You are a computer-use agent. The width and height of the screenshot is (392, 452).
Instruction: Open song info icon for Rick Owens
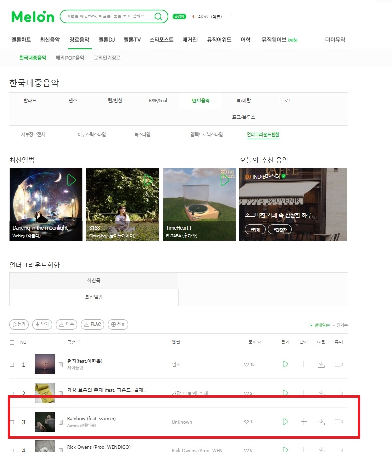tap(61, 450)
